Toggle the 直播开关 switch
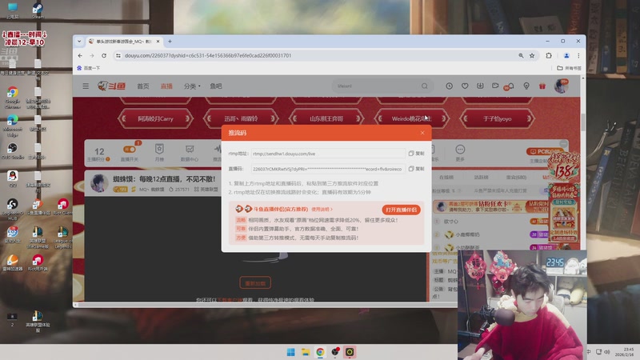Viewport: 640px width, 360px height. [x=130, y=150]
